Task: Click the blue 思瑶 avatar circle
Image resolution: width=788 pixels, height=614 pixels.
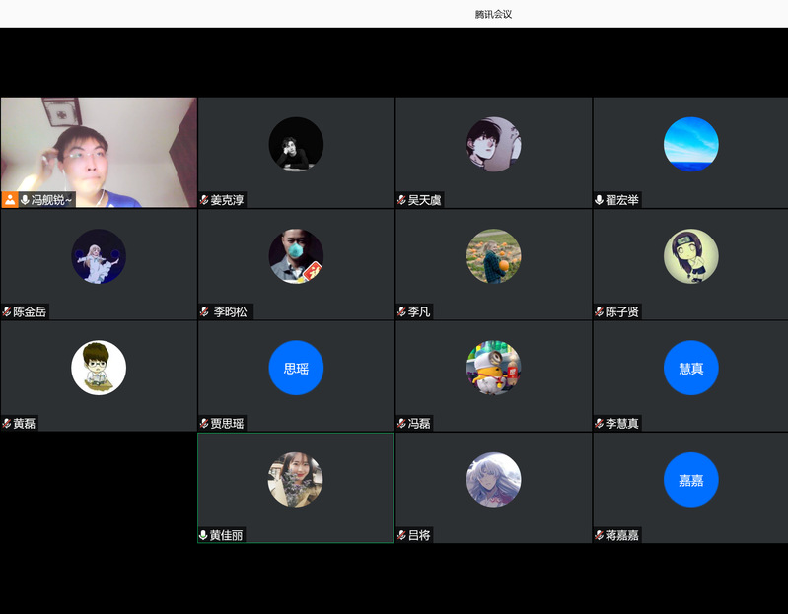Action: (x=296, y=368)
